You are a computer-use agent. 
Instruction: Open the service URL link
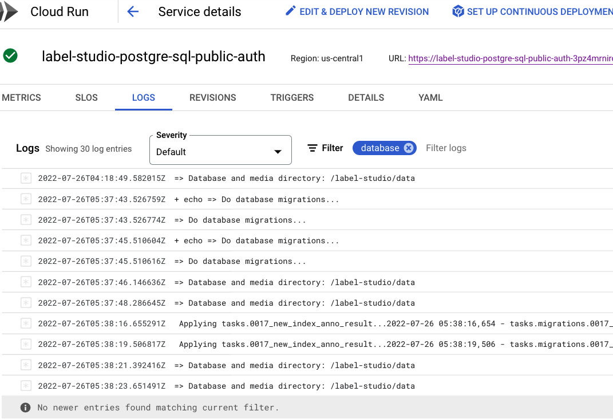click(x=511, y=57)
